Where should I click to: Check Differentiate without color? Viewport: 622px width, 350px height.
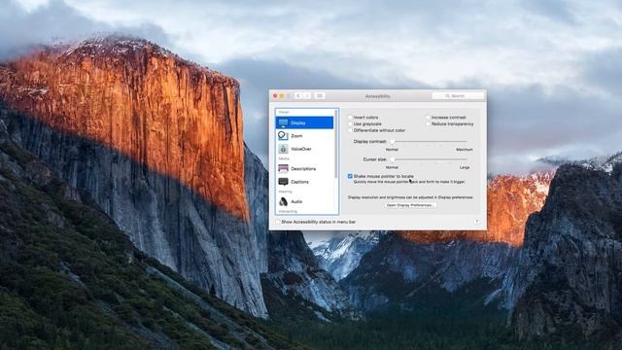[x=350, y=130]
